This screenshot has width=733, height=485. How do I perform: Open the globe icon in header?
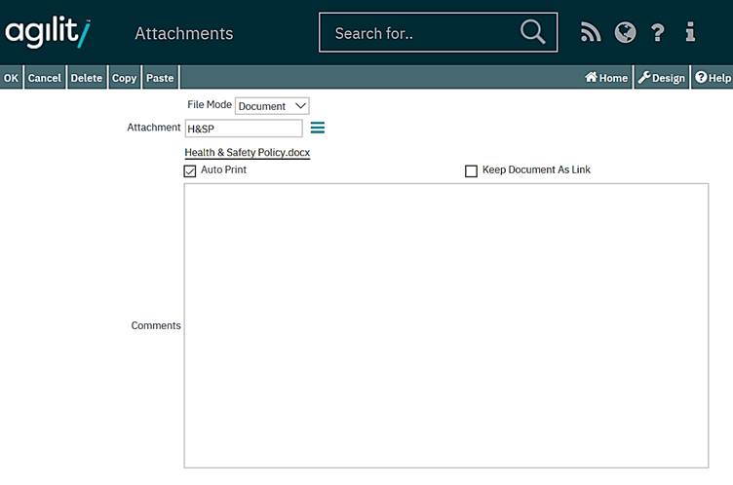pos(625,33)
